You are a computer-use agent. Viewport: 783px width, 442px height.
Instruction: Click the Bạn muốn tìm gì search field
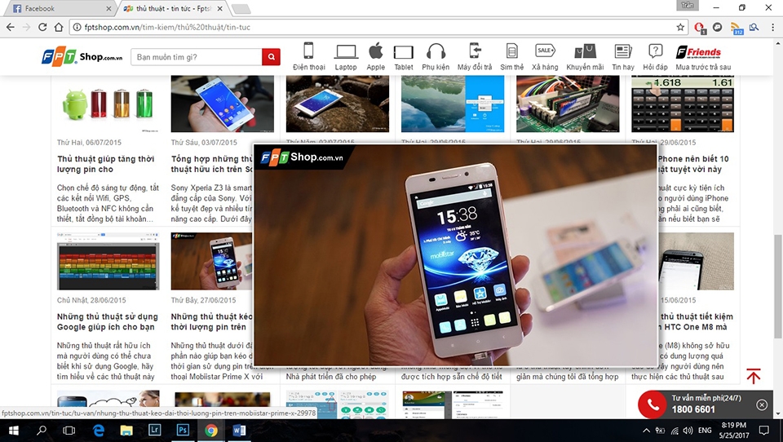click(x=197, y=57)
